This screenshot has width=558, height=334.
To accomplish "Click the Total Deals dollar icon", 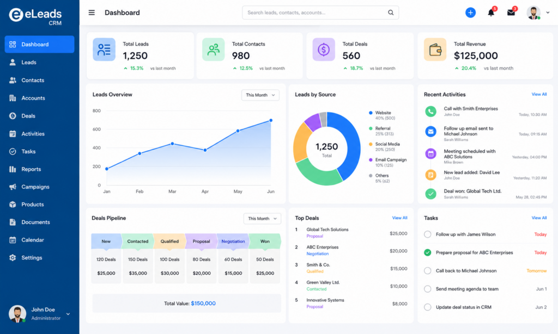I will tap(324, 50).
